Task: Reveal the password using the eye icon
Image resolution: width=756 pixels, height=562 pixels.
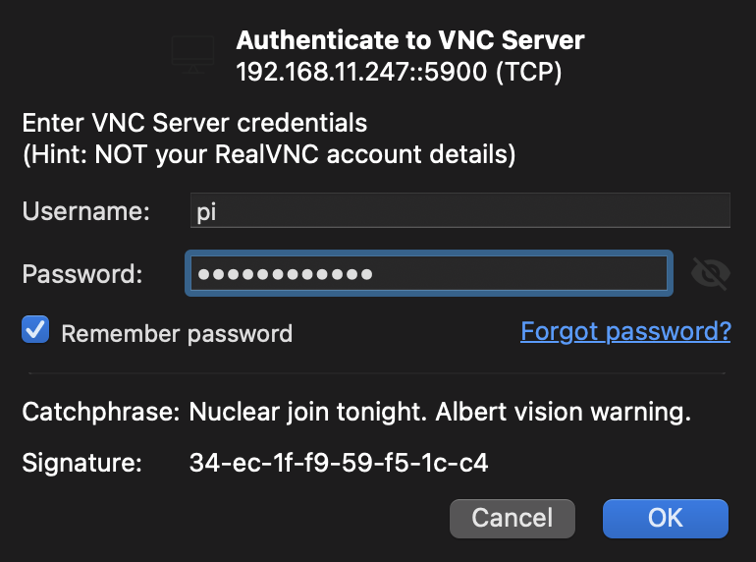Action: (710, 273)
